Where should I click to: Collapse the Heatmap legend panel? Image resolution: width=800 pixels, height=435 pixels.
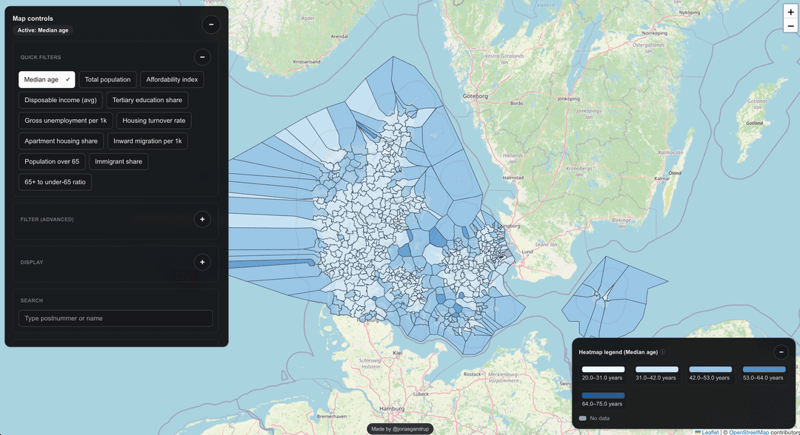781,352
